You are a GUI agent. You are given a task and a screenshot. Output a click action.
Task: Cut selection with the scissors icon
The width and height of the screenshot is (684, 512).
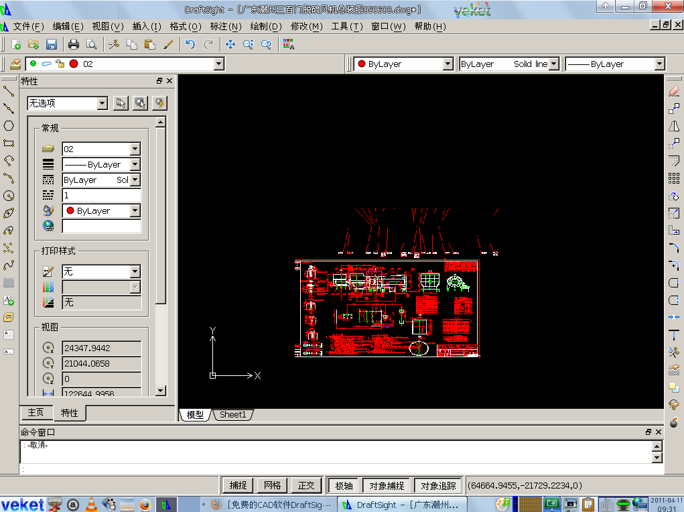[x=114, y=44]
